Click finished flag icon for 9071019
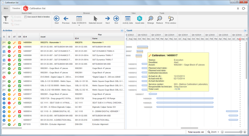Screen dimensions: 249x136 (x=4, y=124)
